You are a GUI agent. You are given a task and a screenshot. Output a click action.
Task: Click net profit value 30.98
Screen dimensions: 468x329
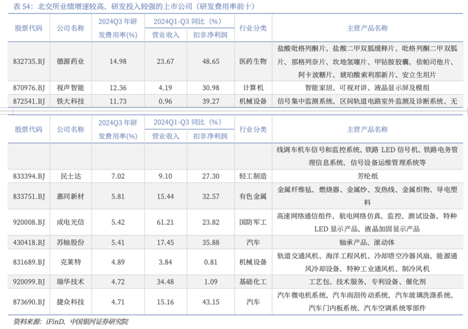click(211, 88)
